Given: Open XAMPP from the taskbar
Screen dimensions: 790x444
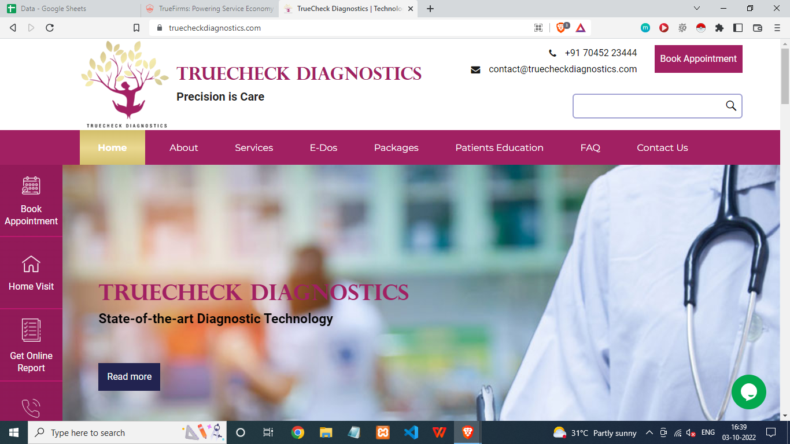Looking at the screenshot, I should click(x=383, y=432).
